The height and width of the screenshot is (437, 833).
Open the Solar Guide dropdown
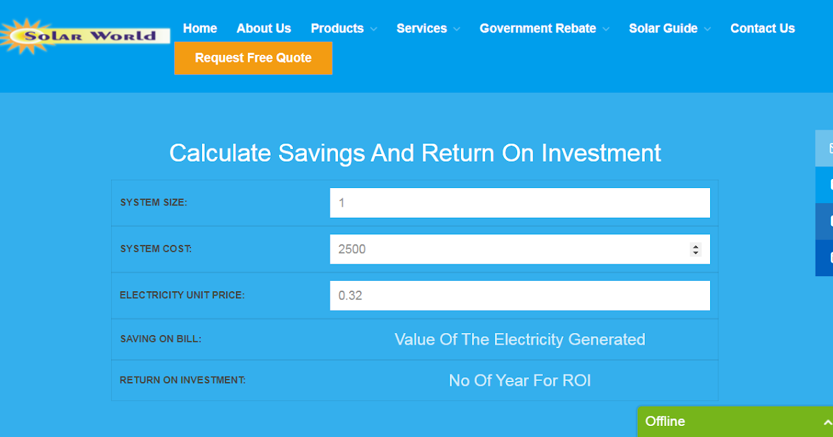669,28
